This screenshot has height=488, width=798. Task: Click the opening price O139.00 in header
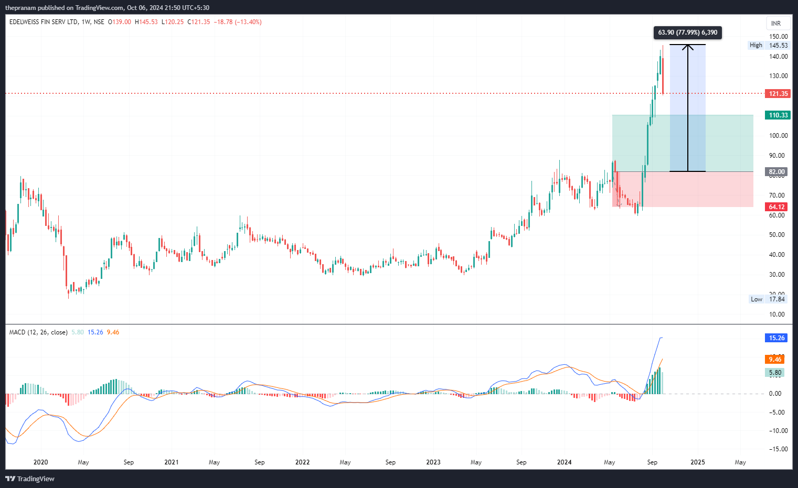pos(120,22)
